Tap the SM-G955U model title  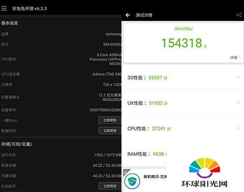point(184,29)
